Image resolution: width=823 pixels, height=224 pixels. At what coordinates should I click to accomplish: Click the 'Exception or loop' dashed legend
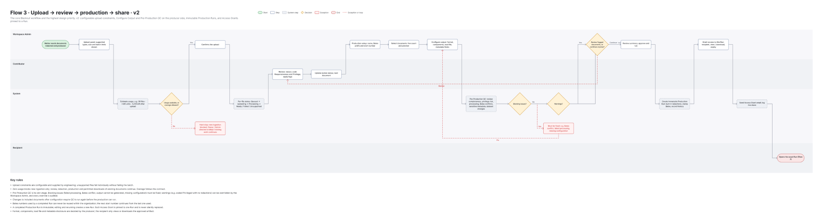[352, 12]
